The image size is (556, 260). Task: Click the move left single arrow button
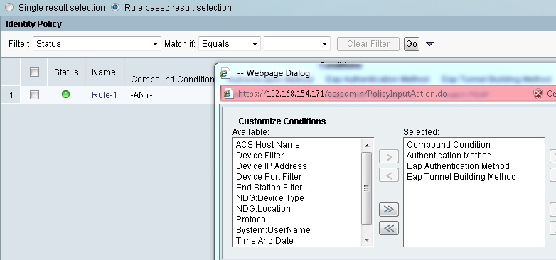(389, 175)
